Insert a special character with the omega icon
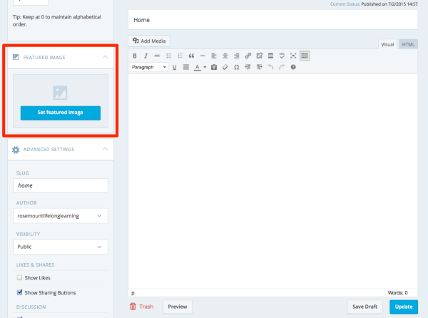Screen dimensions: 428x318 (237, 67)
